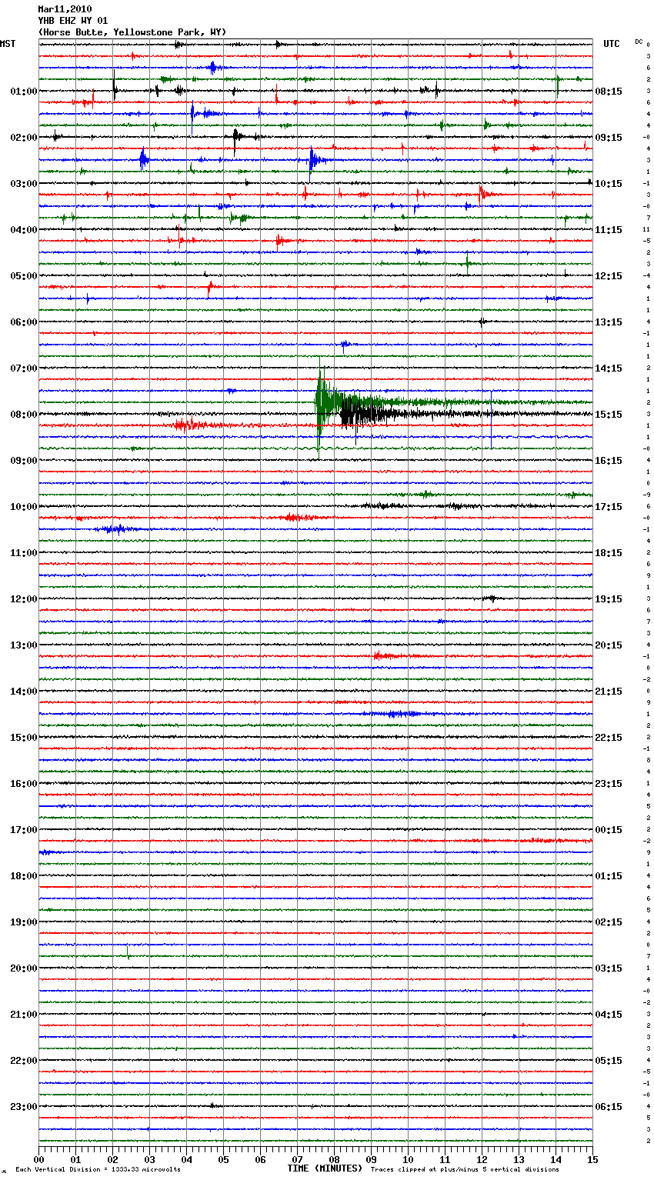Screen dimensions: 654x1180
Task: Pick the 13:15 UTC time label
Action: tap(609, 322)
